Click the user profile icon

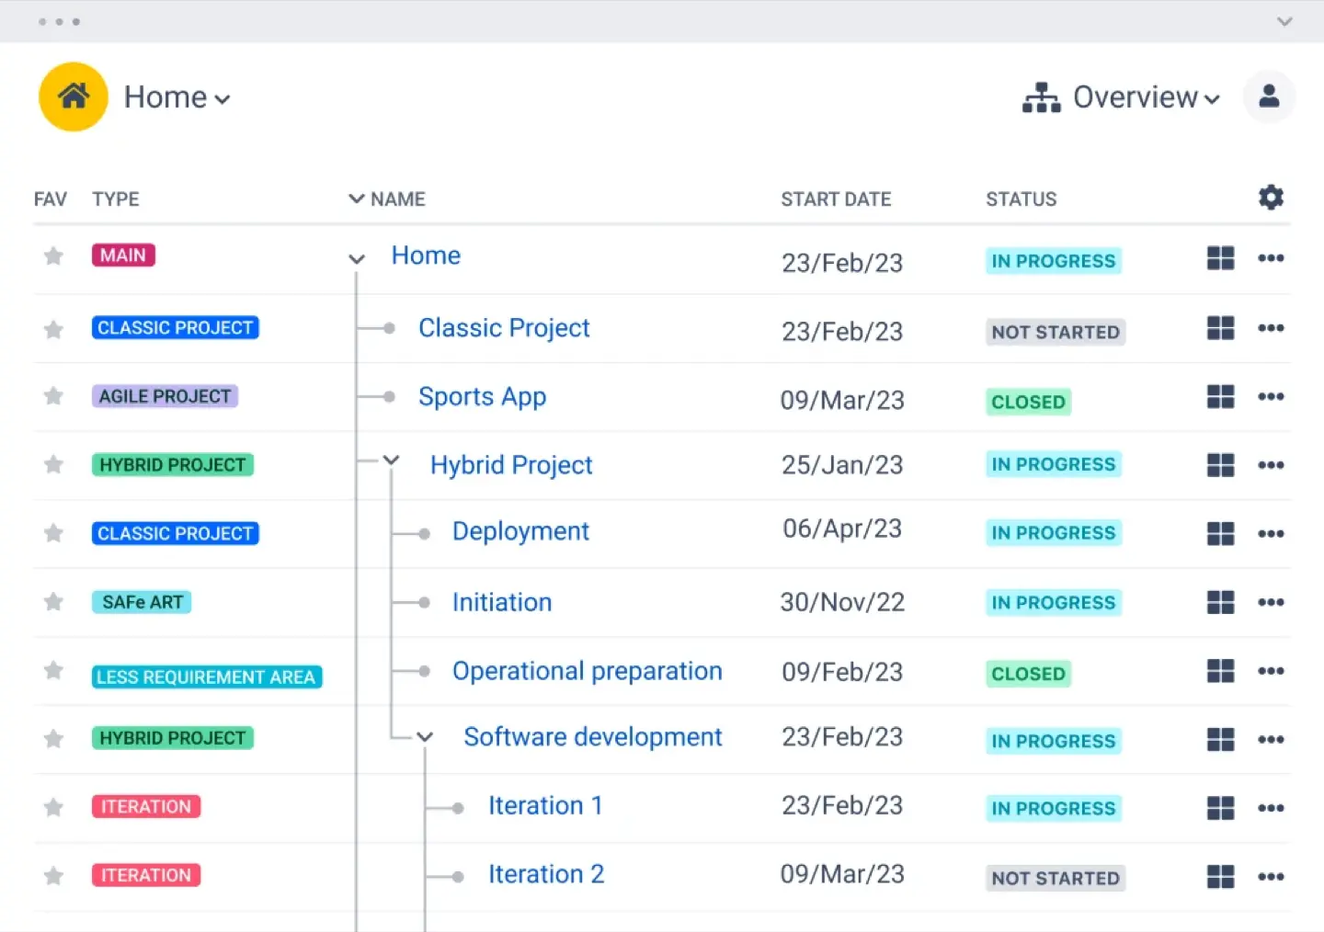pyautogui.click(x=1269, y=97)
